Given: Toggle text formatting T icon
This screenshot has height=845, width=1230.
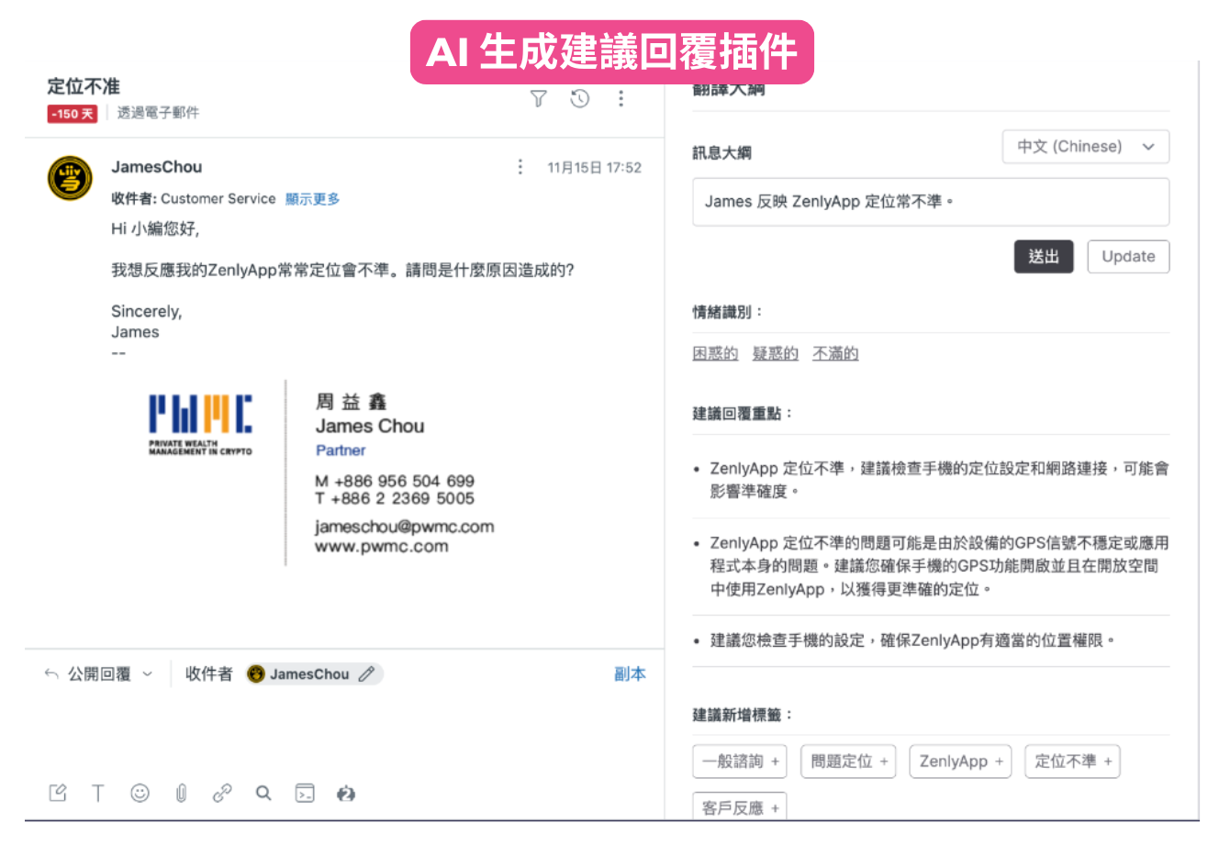Looking at the screenshot, I should pos(98,794).
